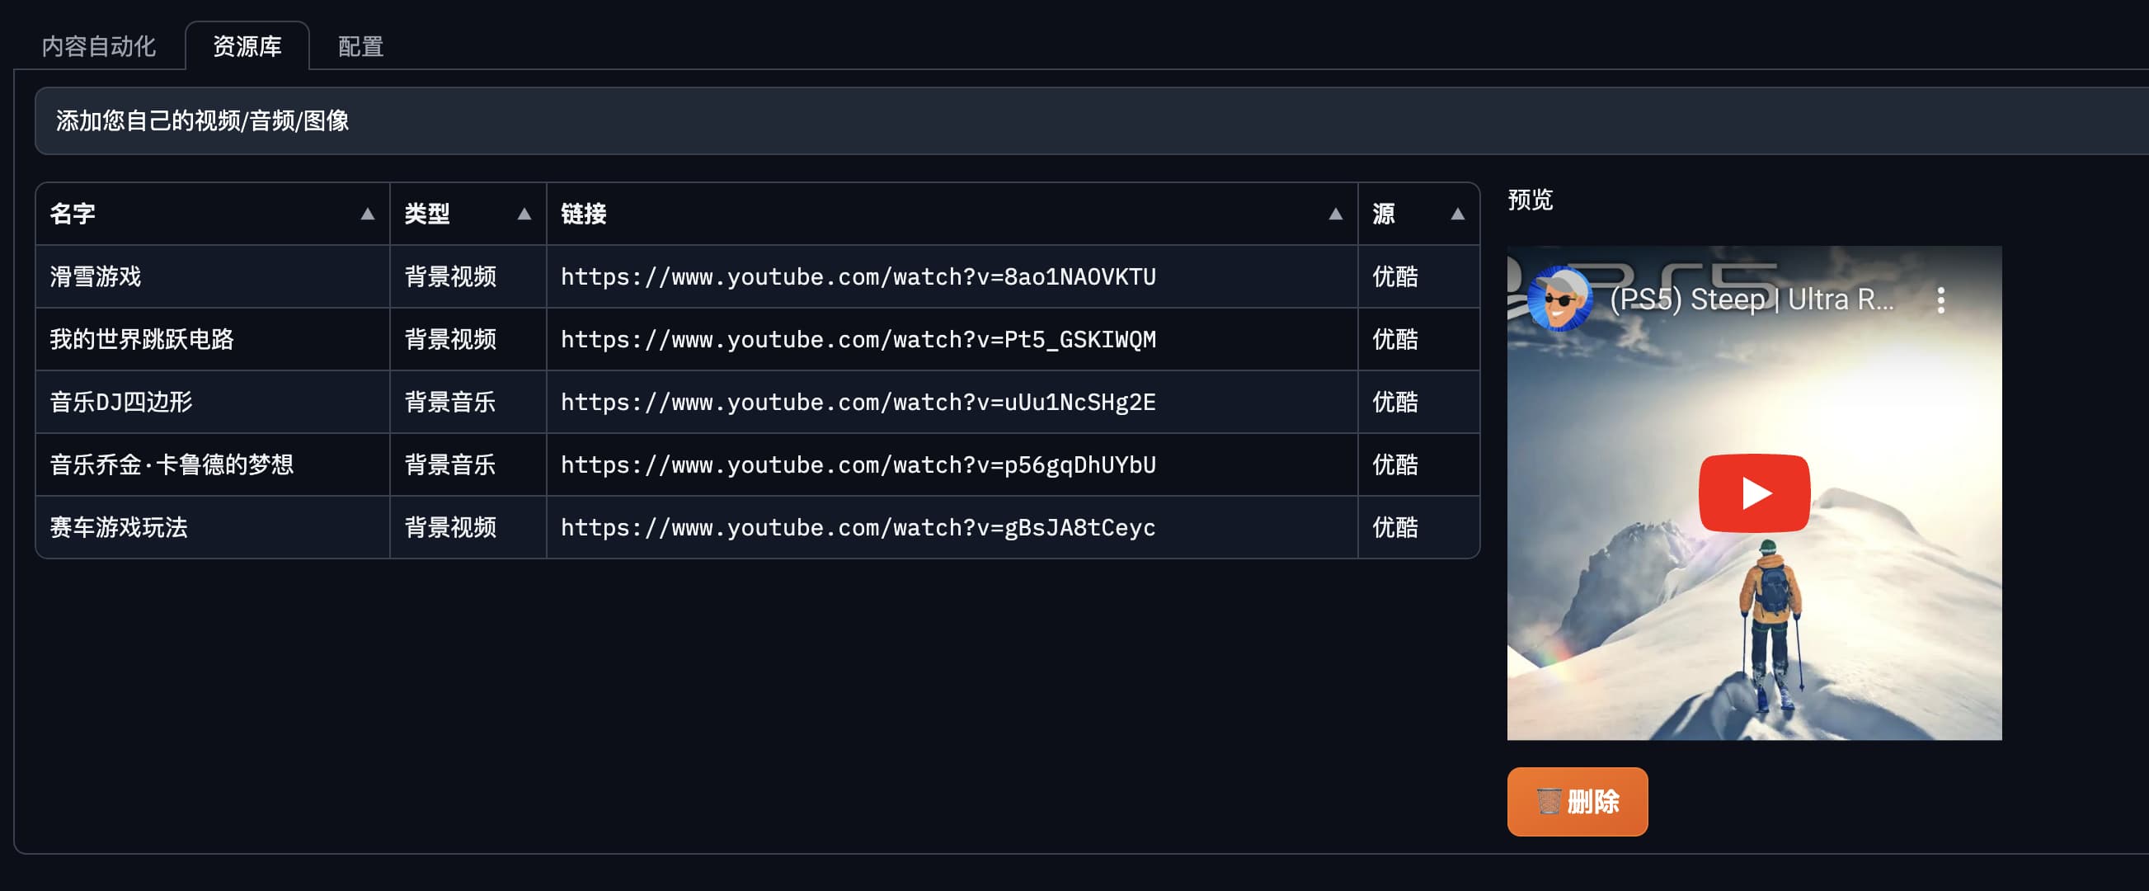Select 我的世界跳跃电路 table row
Viewport: 2149px width, 891px height.
pos(142,340)
